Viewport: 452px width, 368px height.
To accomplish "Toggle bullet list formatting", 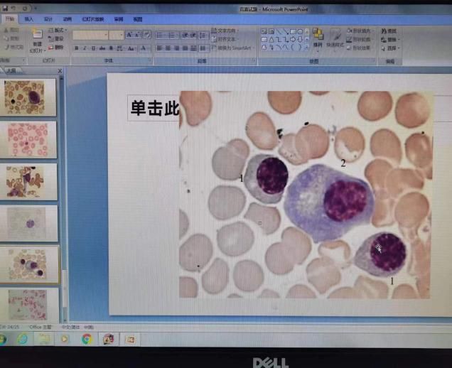I will [x=160, y=35].
